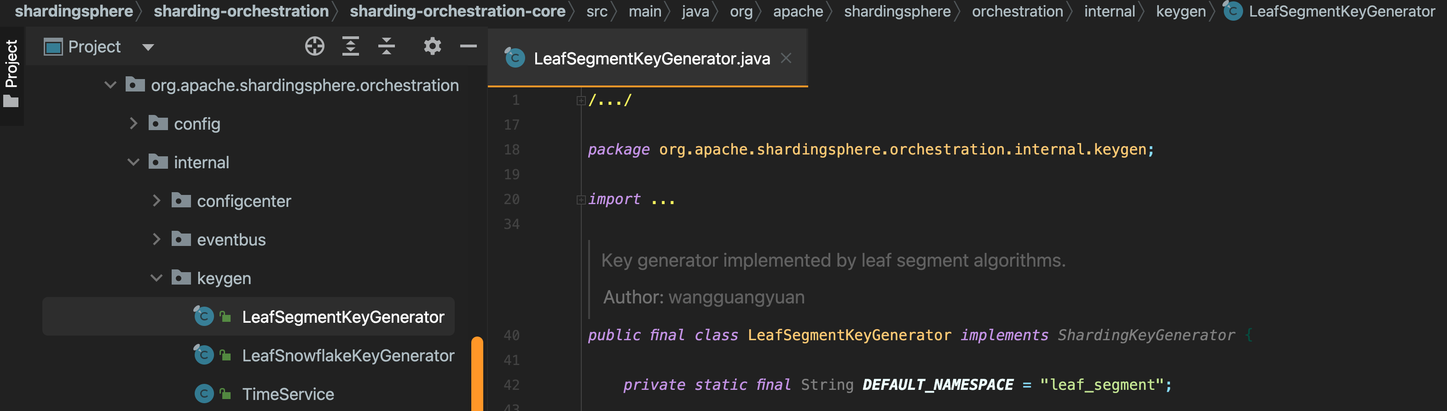1447x411 pixels.
Task: Click the class icon in the editor tab
Action: click(x=515, y=57)
